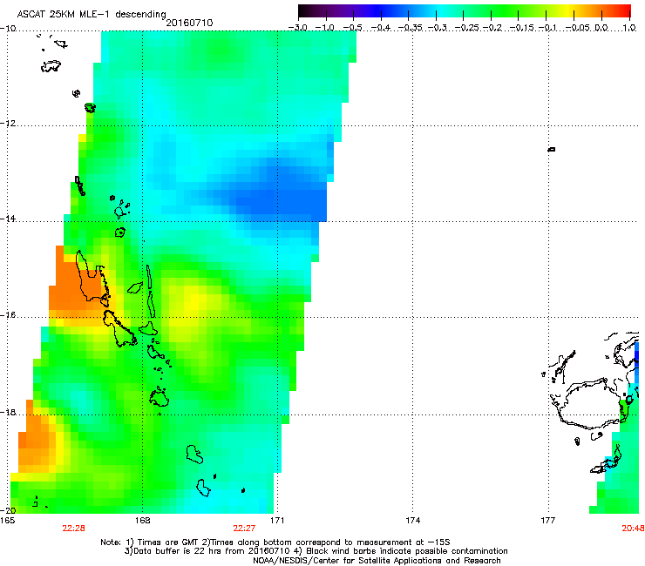Click the note line starting "Note: 1) Times are GMT"

click(275, 542)
